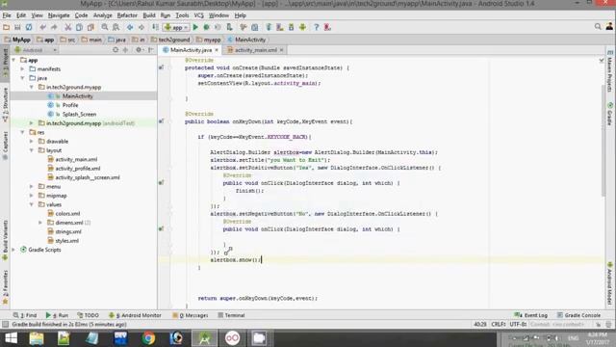616x347 pixels.
Task: Click the Make Project icon
Action: pos(156,27)
